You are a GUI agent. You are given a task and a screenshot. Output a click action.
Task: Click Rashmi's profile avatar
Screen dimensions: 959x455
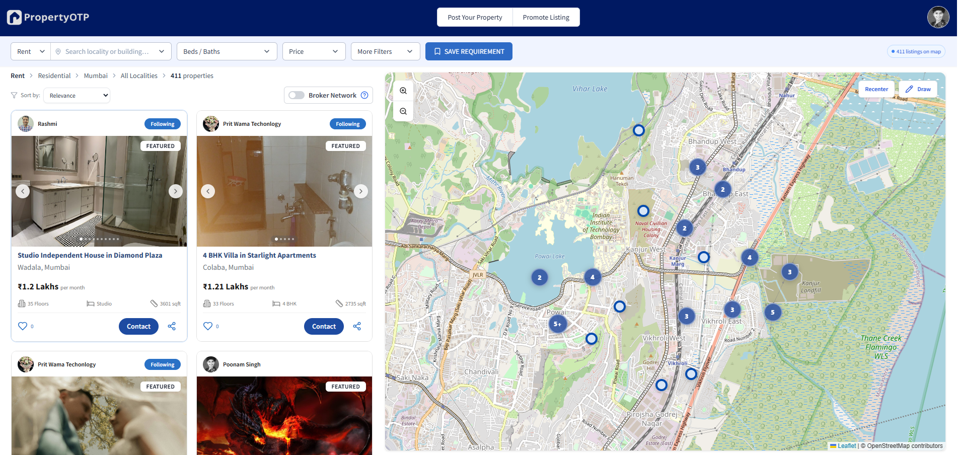pyautogui.click(x=26, y=124)
